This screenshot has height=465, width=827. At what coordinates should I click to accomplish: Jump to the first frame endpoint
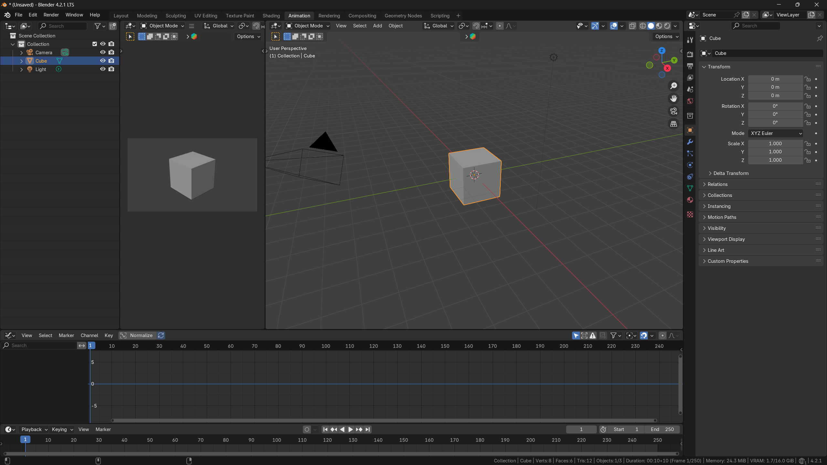pyautogui.click(x=325, y=429)
